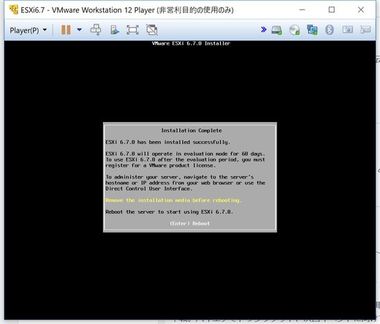Screen dimensions: 380x324
Task: Click the VMware ESXi 6.7.0 Installer header
Action: pos(191,43)
